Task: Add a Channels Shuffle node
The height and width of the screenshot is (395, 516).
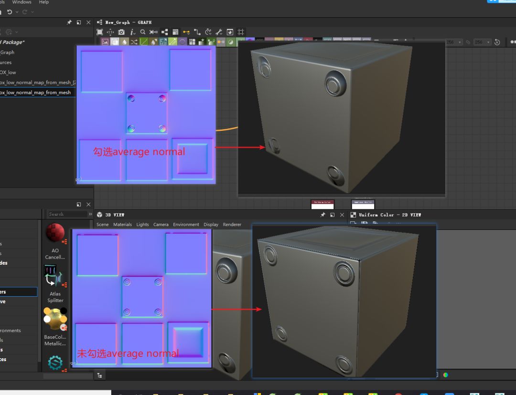Action: tap(134, 42)
